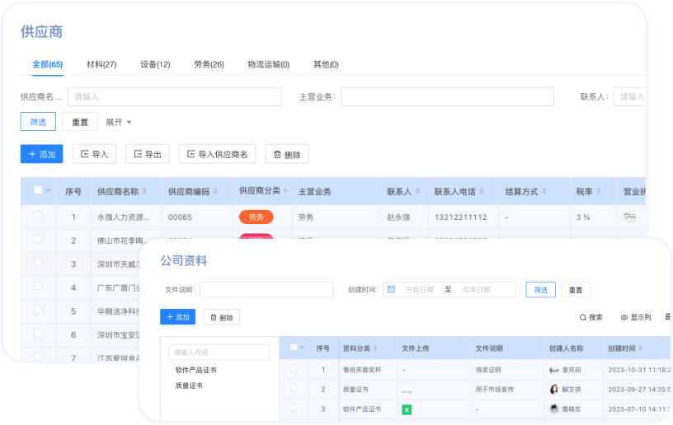Toggle column display via 显示列 eye icon

[x=624, y=317]
